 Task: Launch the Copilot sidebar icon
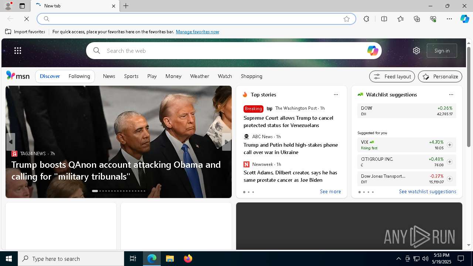pos(465,19)
